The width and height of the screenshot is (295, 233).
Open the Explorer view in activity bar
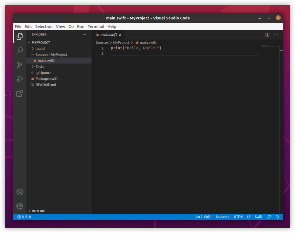click(x=20, y=36)
